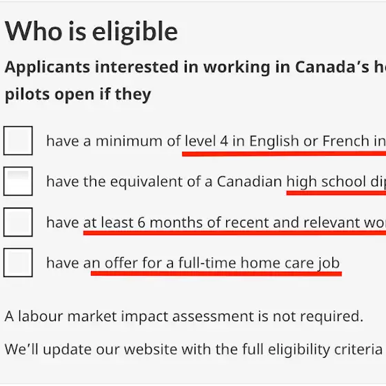
Task: Click red underline beneath "at least 6 months"
Action: tap(234, 233)
